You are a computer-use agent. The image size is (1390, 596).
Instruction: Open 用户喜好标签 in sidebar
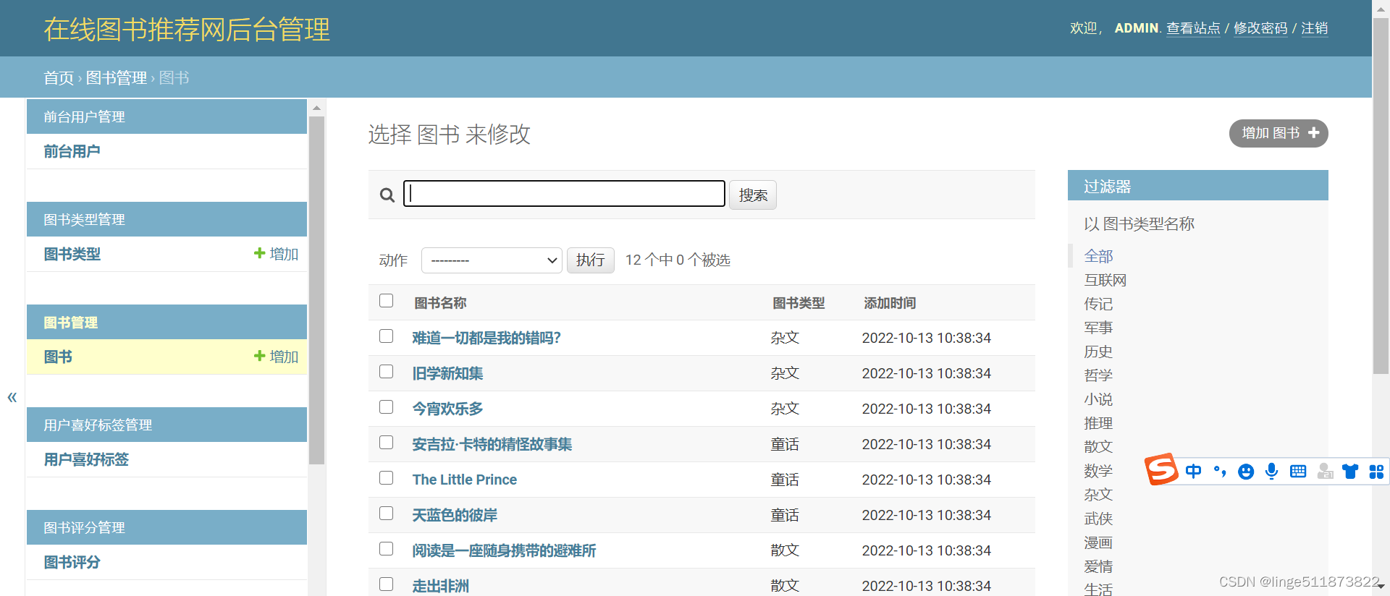(x=86, y=459)
